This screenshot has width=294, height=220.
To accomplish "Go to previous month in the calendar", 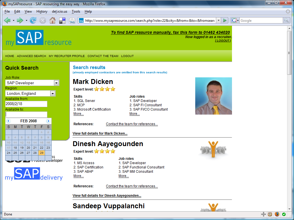I will tap(8, 121).
